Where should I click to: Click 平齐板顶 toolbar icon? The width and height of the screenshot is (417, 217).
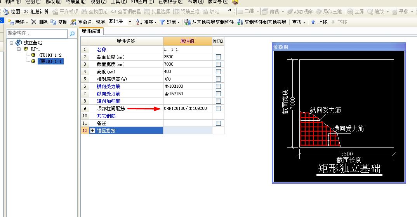(x=55, y=11)
